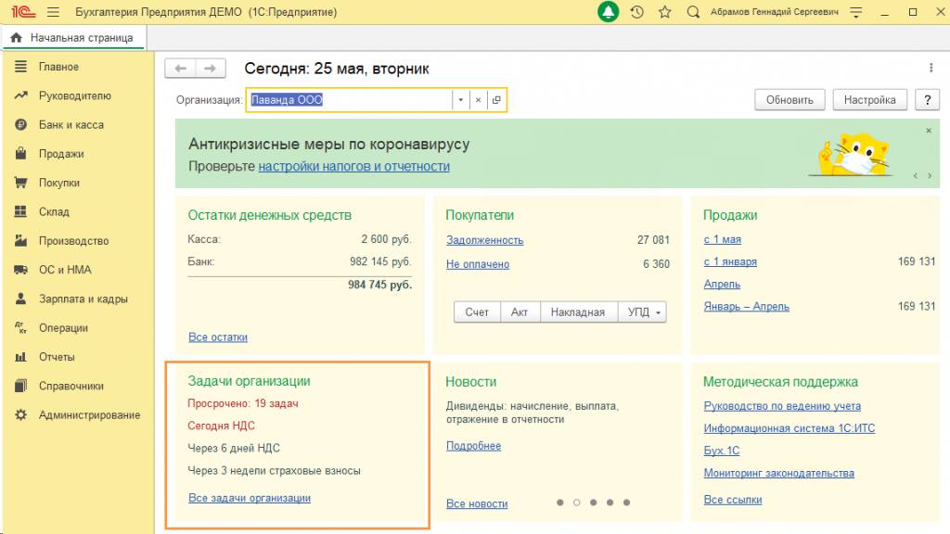Image resolution: width=950 pixels, height=534 pixels.
Task: Open настройки налогов и отчетности link
Action: [x=353, y=167]
